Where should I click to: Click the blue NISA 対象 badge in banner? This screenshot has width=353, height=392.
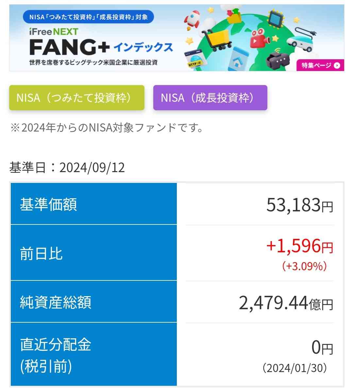point(88,17)
